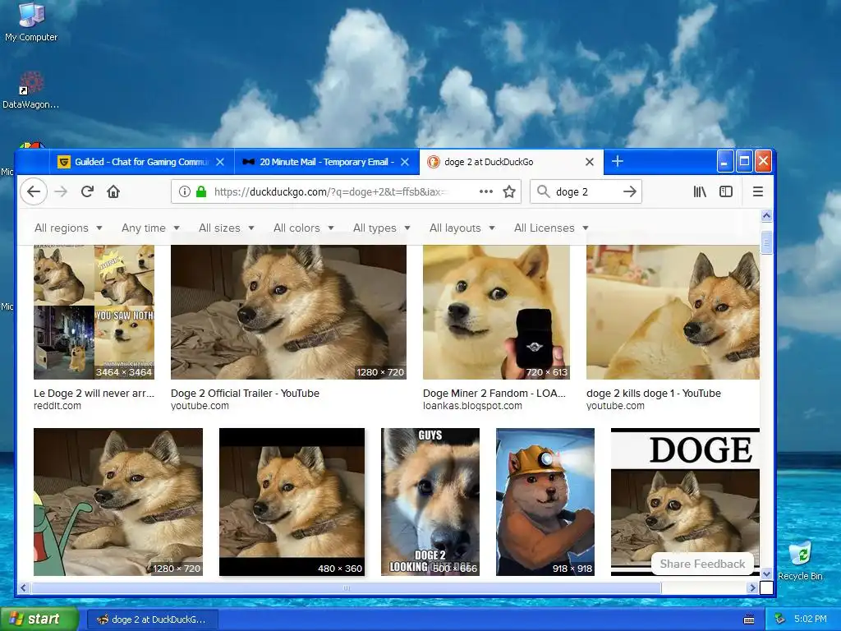Click the Share Feedback button

pos(702,564)
